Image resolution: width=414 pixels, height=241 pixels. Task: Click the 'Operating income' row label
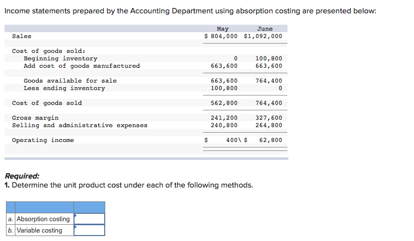43,140
